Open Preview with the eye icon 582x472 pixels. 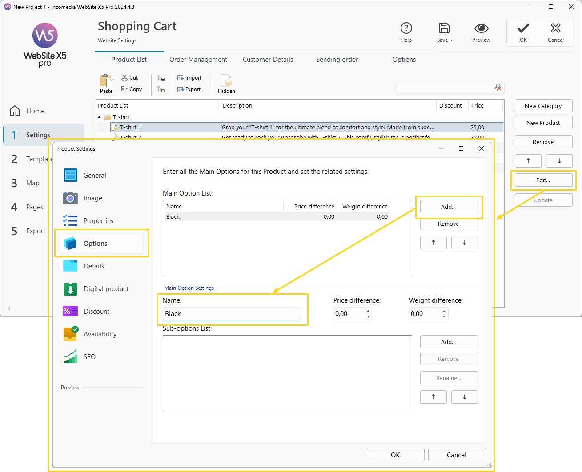click(481, 28)
